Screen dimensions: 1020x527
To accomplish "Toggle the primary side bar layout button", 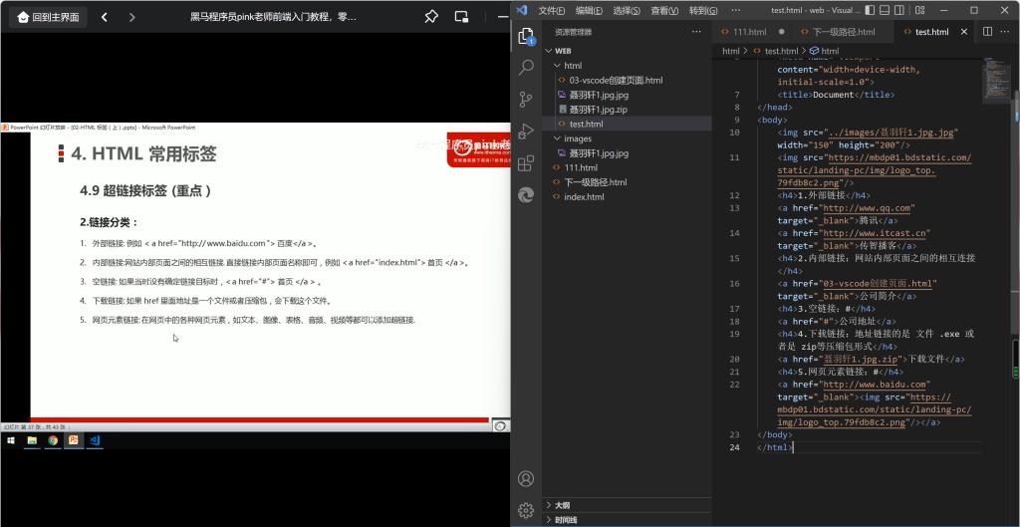I will click(871, 10).
